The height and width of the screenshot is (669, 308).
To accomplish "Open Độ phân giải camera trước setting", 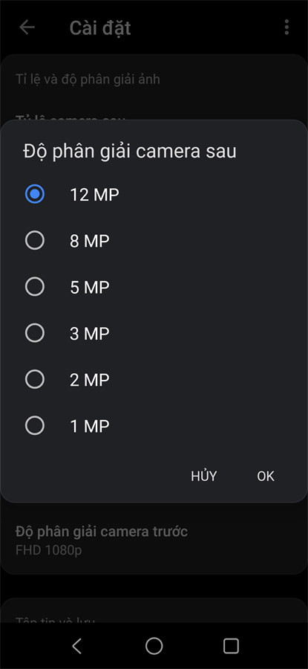I will pyautogui.click(x=154, y=540).
